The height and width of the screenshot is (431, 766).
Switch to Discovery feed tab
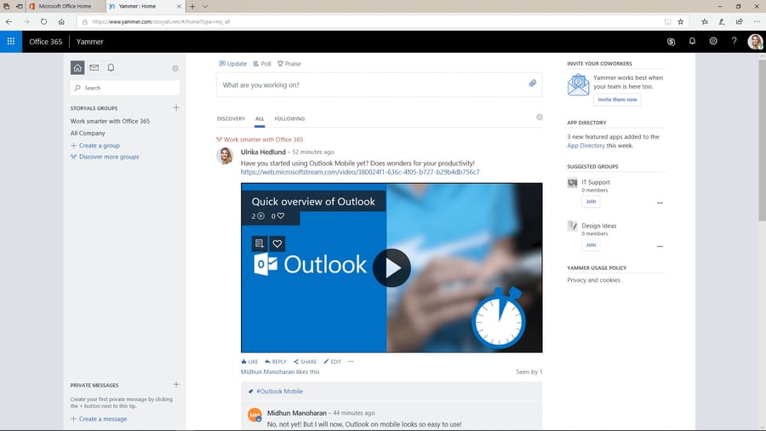231,118
